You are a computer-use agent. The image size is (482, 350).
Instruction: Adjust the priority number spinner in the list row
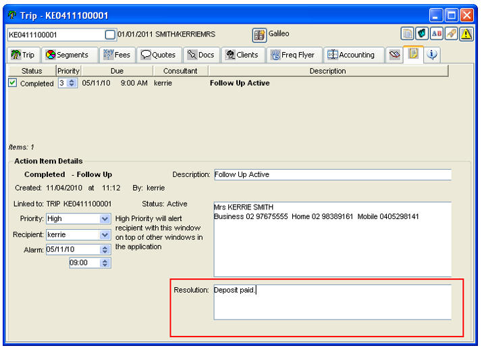tap(73, 83)
